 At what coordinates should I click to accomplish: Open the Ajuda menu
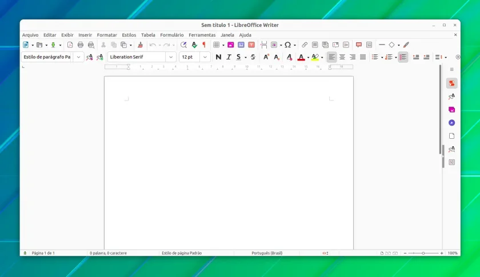click(245, 35)
